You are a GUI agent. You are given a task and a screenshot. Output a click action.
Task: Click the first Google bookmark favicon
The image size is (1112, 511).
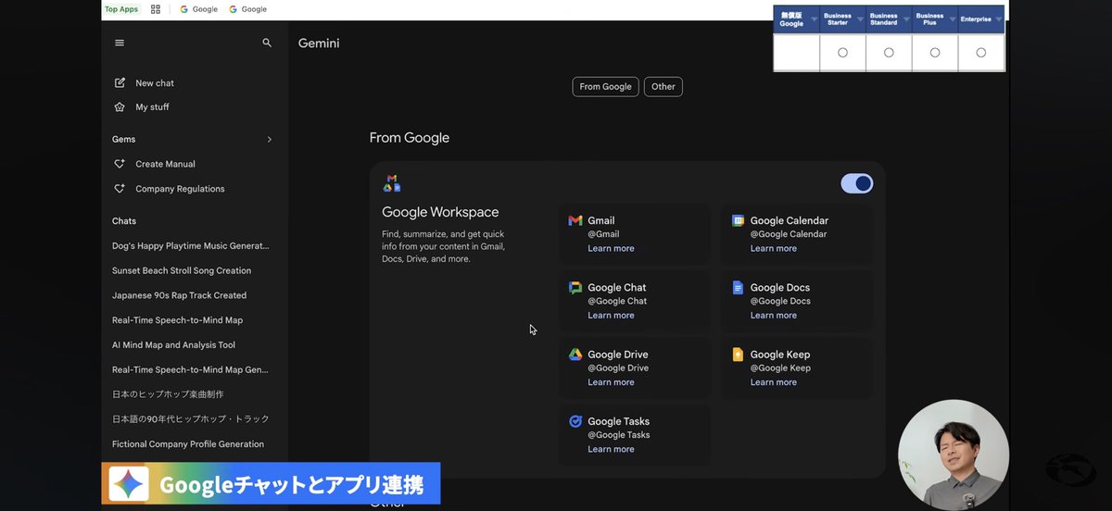(x=183, y=9)
